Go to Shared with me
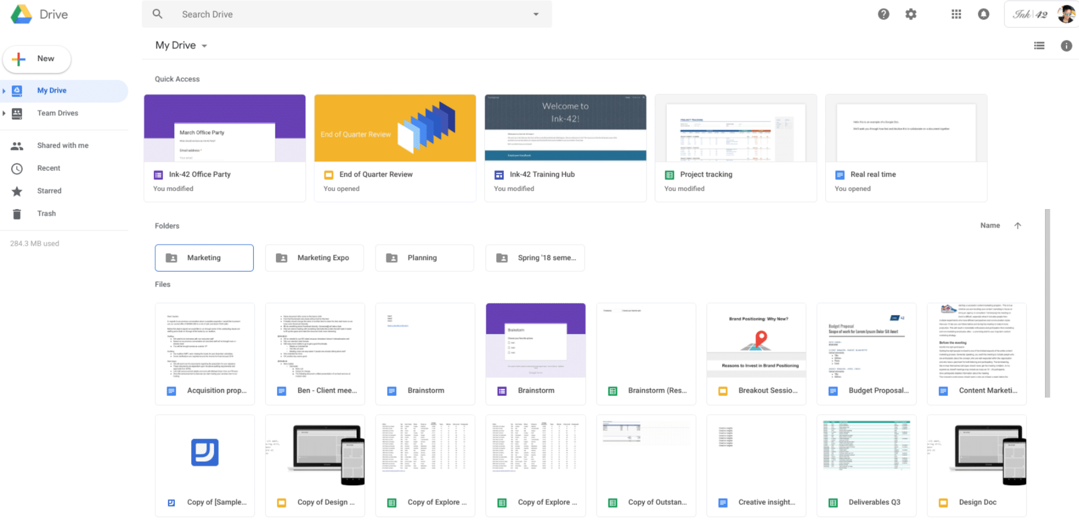This screenshot has height=520, width=1079. tap(63, 146)
